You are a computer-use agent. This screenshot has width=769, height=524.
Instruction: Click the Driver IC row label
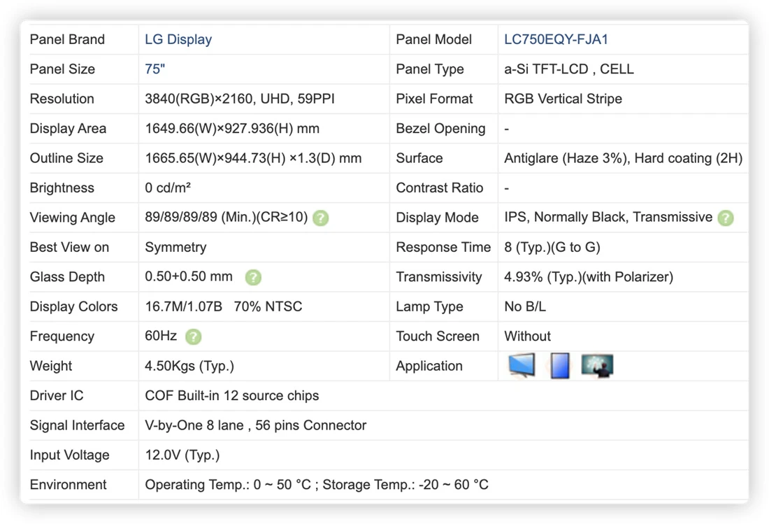pyautogui.click(x=57, y=395)
